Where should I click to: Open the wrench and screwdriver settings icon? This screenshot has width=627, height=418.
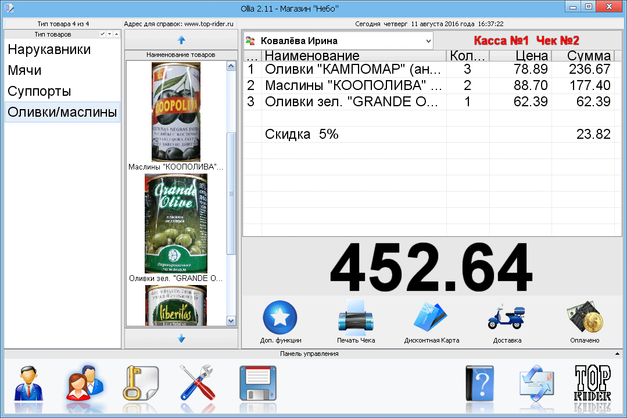197,383
